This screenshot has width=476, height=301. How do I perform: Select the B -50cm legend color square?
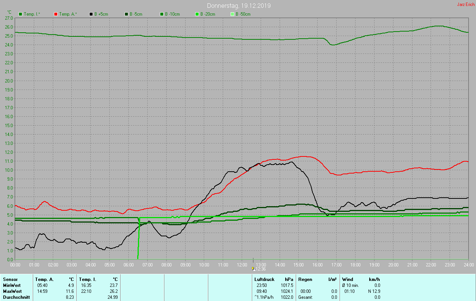(232, 14)
